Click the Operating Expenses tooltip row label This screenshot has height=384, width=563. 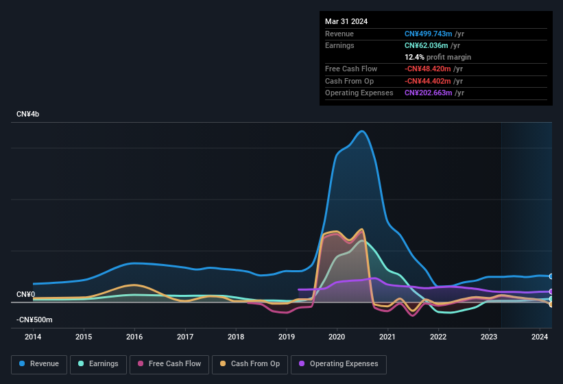[x=359, y=93]
